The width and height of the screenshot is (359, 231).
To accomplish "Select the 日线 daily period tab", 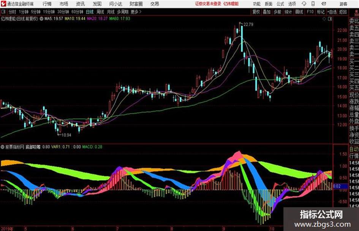I will tap(90, 12).
